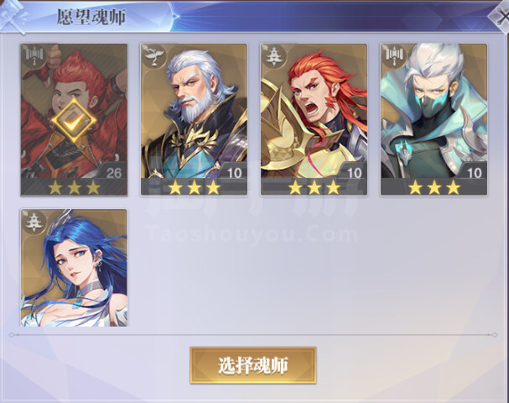509x403 pixels.
Task: Toggle the gold checkmark on red-haired card
Action: [x=74, y=121]
